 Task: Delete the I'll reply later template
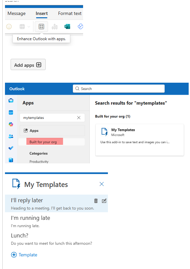pos(96,201)
